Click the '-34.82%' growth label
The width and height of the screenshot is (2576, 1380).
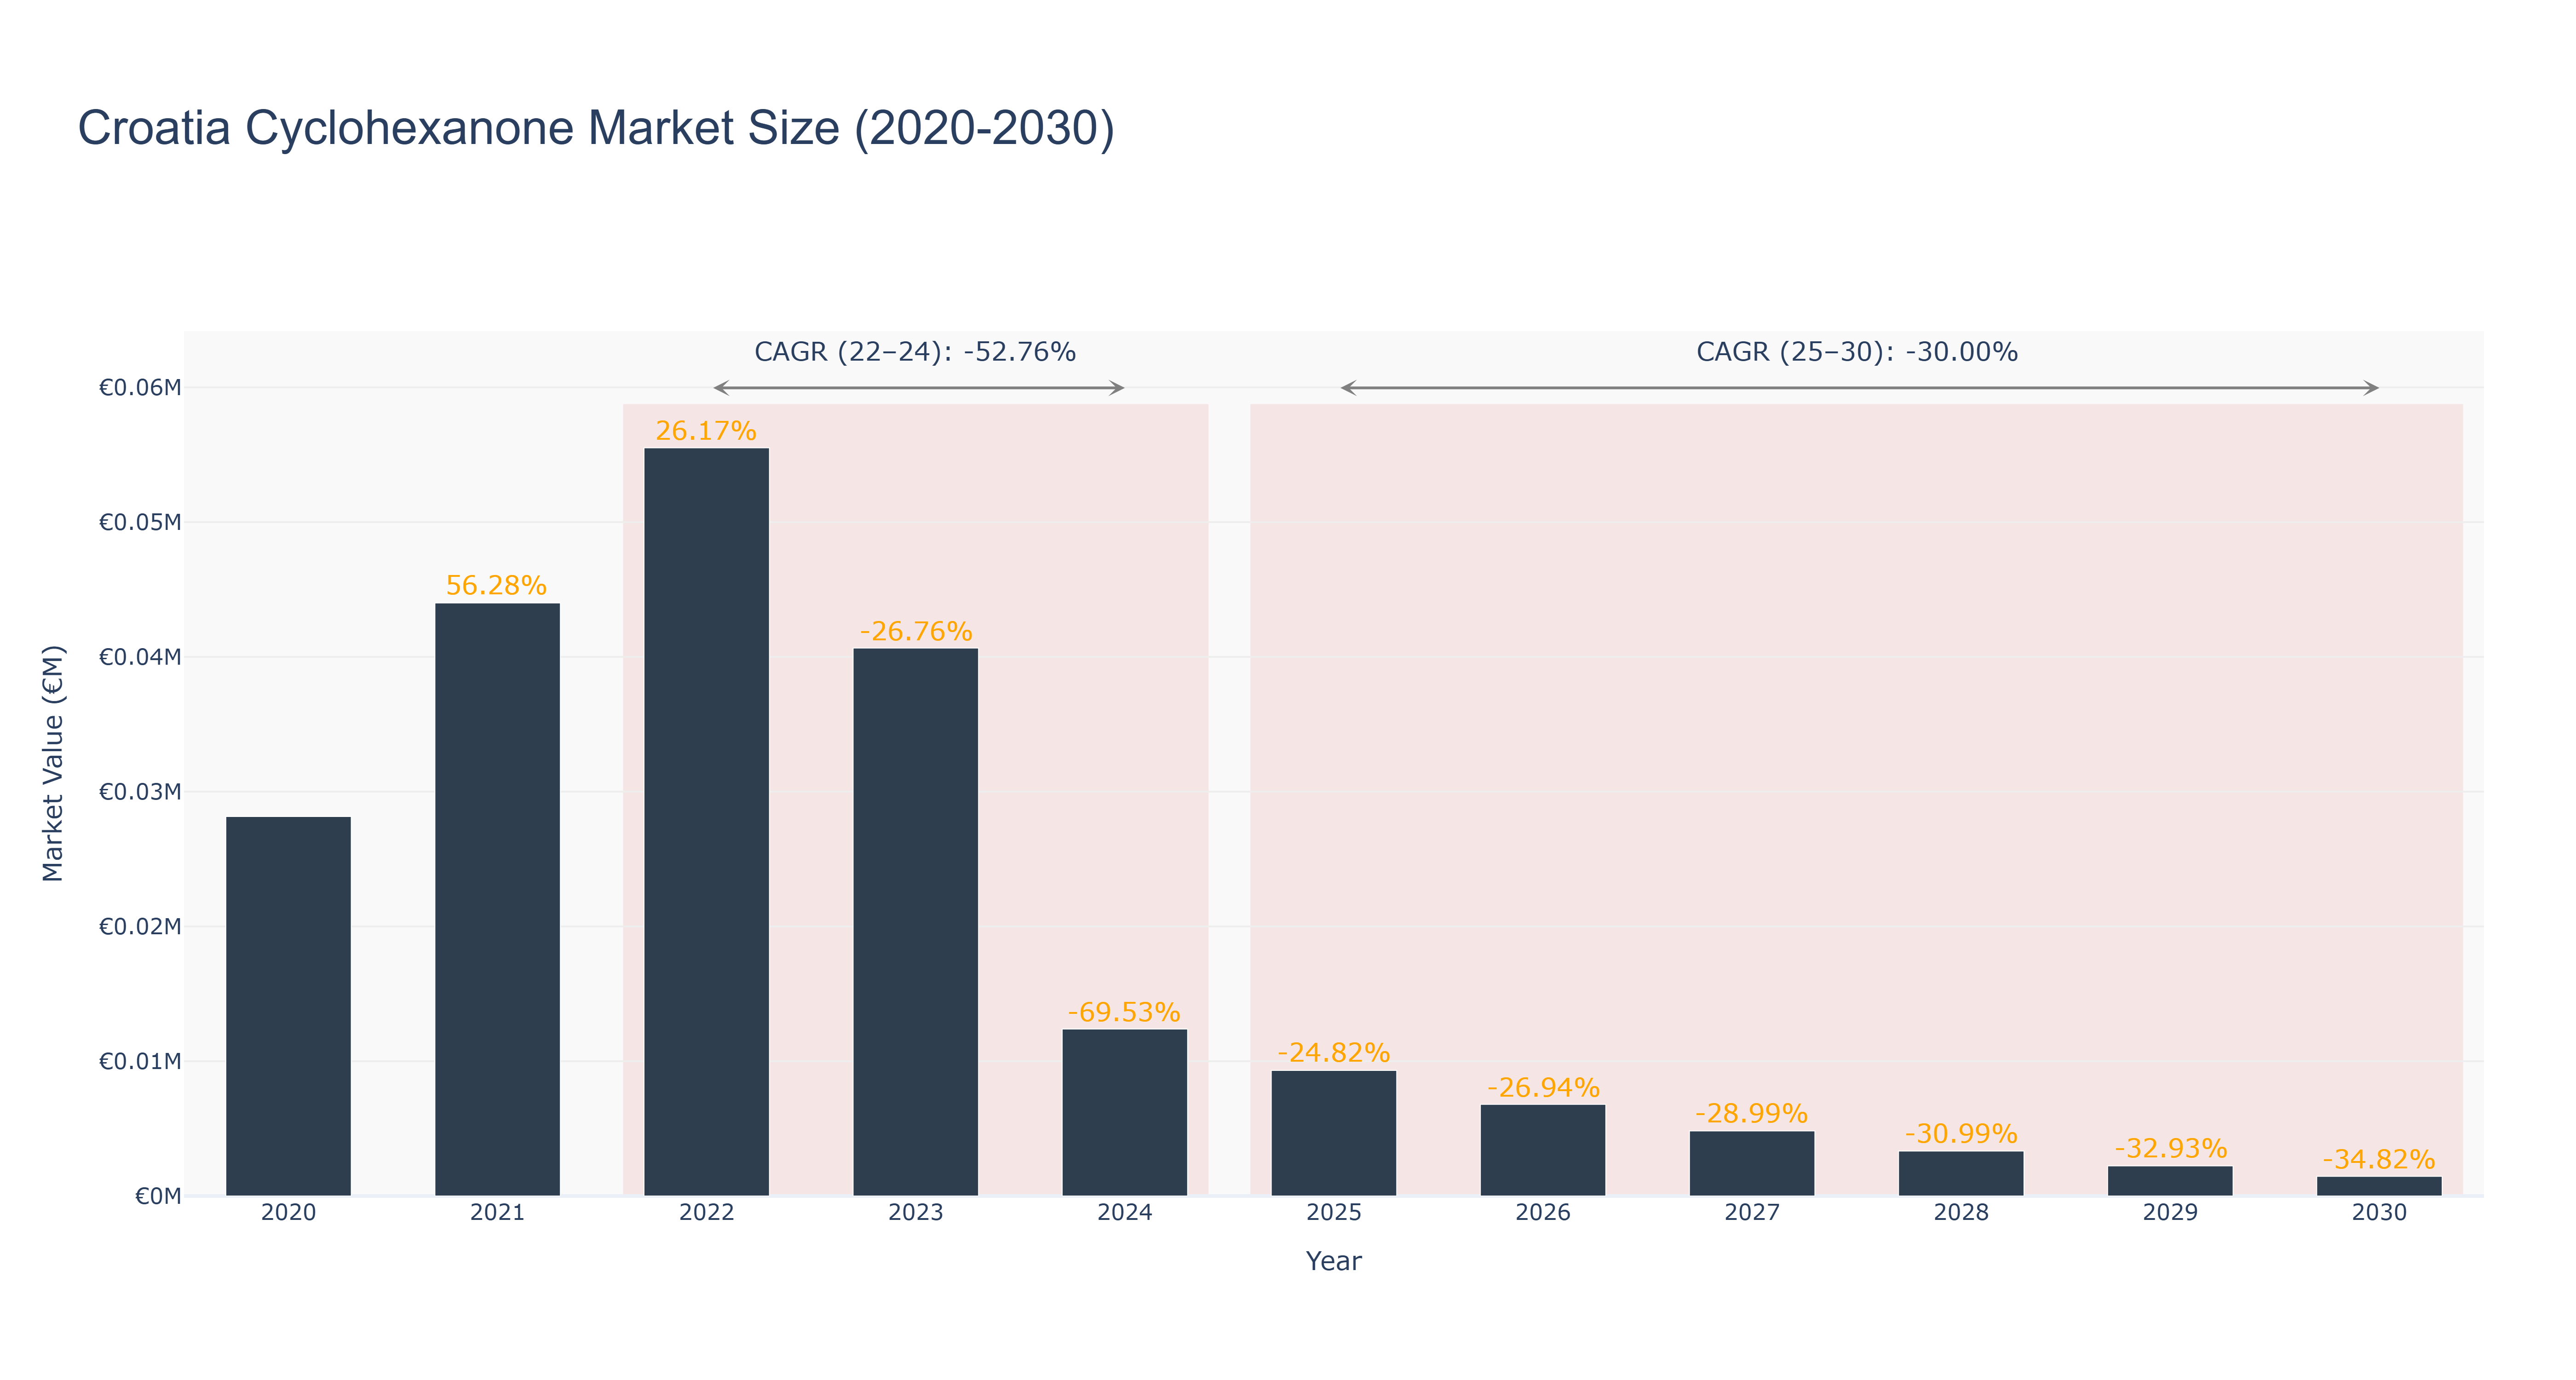[2379, 1159]
